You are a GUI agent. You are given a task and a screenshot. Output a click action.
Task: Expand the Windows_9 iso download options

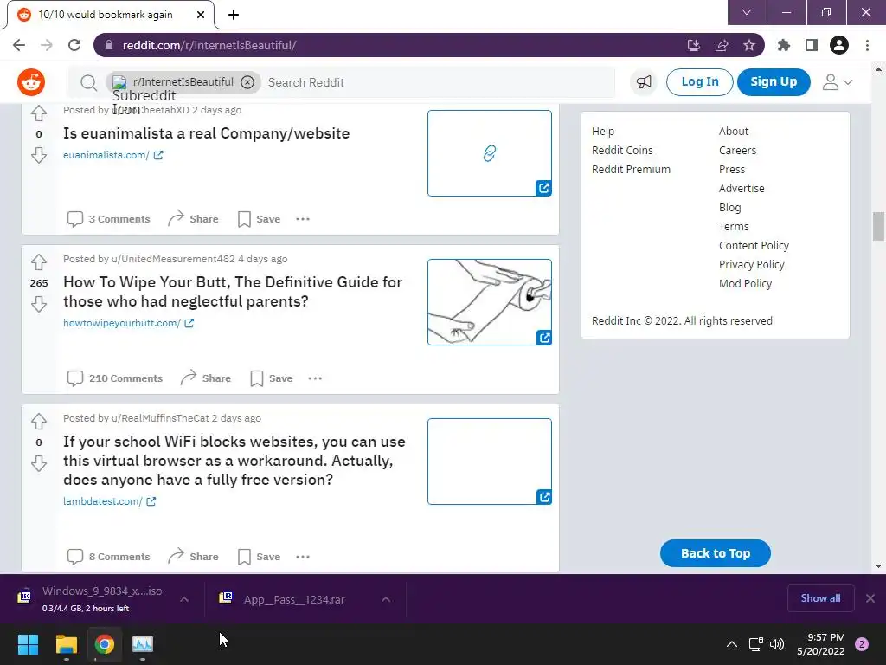tap(184, 599)
